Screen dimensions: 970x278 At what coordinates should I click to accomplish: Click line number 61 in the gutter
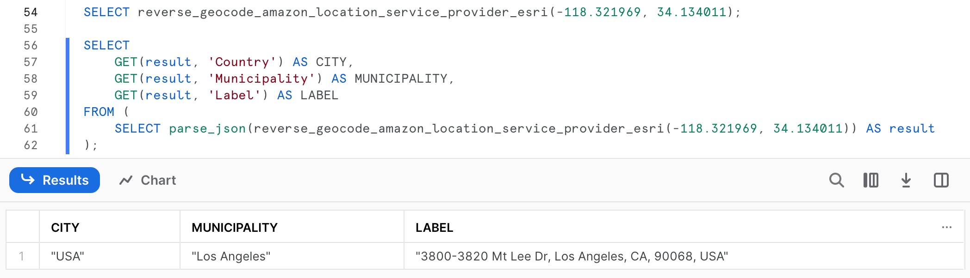pos(31,128)
